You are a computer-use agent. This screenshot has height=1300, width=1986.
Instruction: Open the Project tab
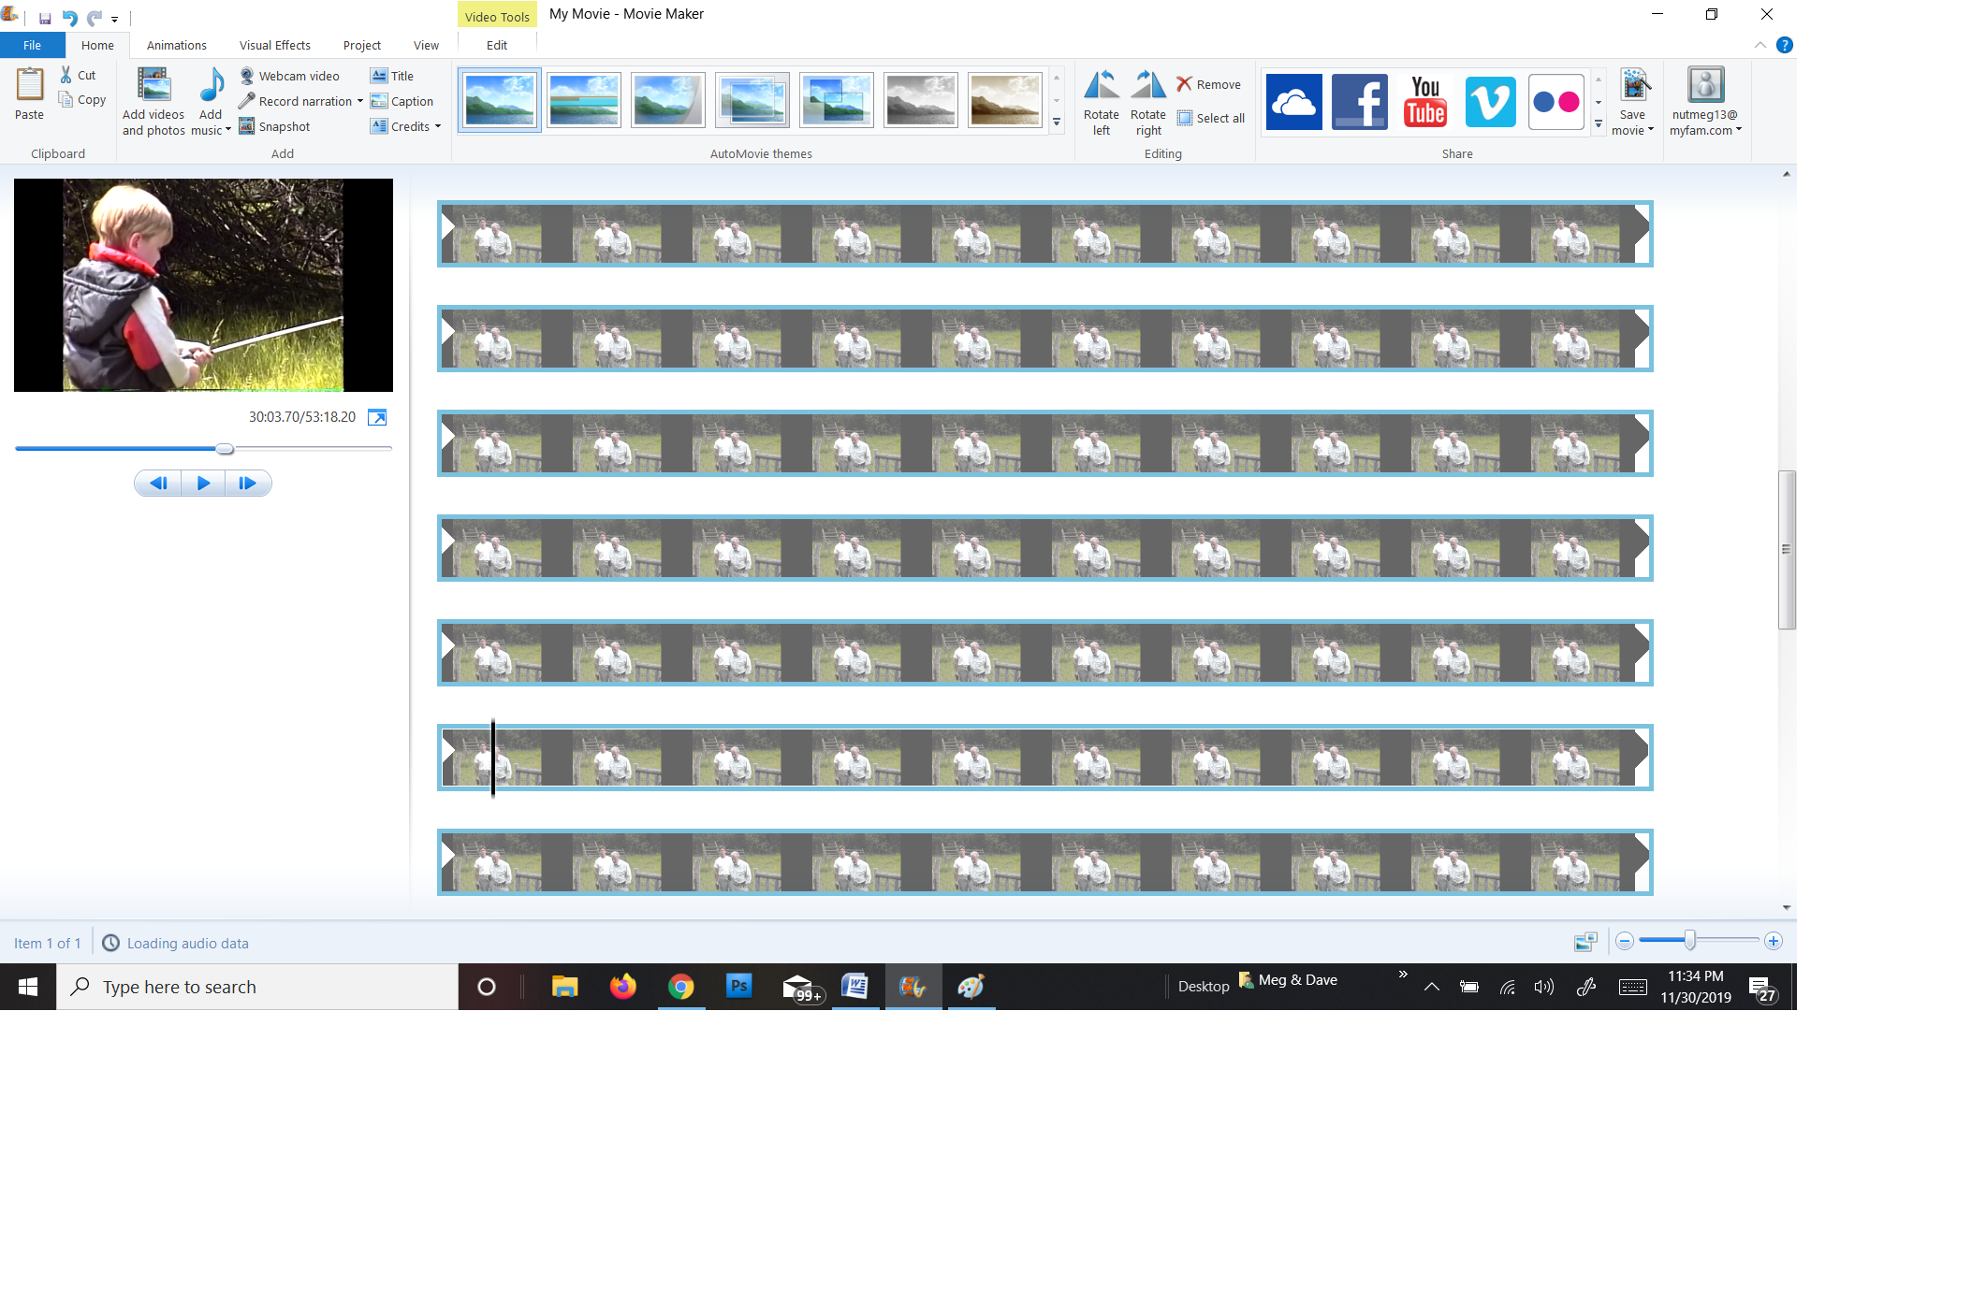tap(361, 45)
